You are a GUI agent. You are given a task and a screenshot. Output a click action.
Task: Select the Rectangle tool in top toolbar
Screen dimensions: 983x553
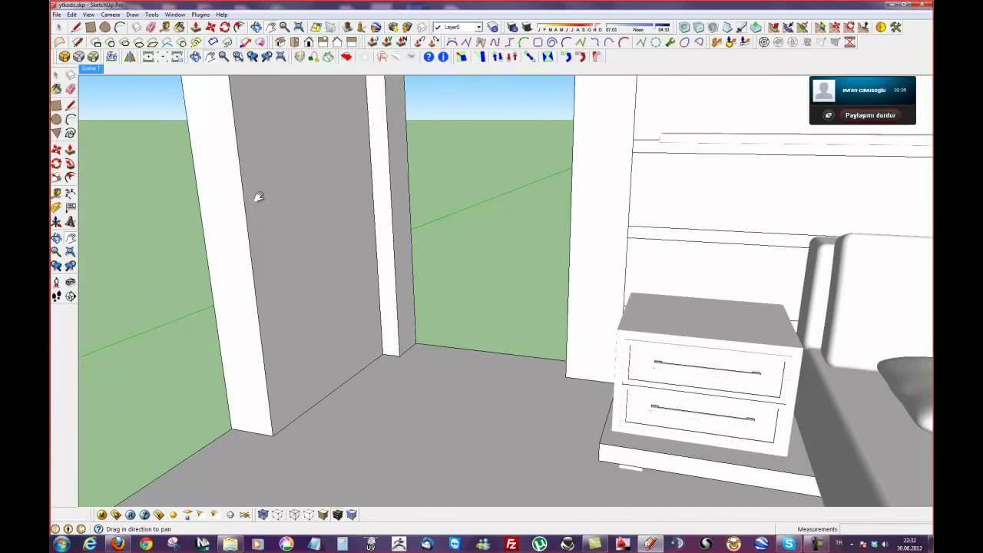point(91,28)
